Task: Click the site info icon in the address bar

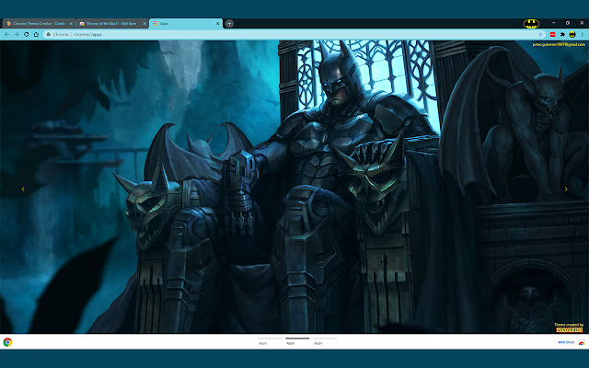Action: pos(49,34)
